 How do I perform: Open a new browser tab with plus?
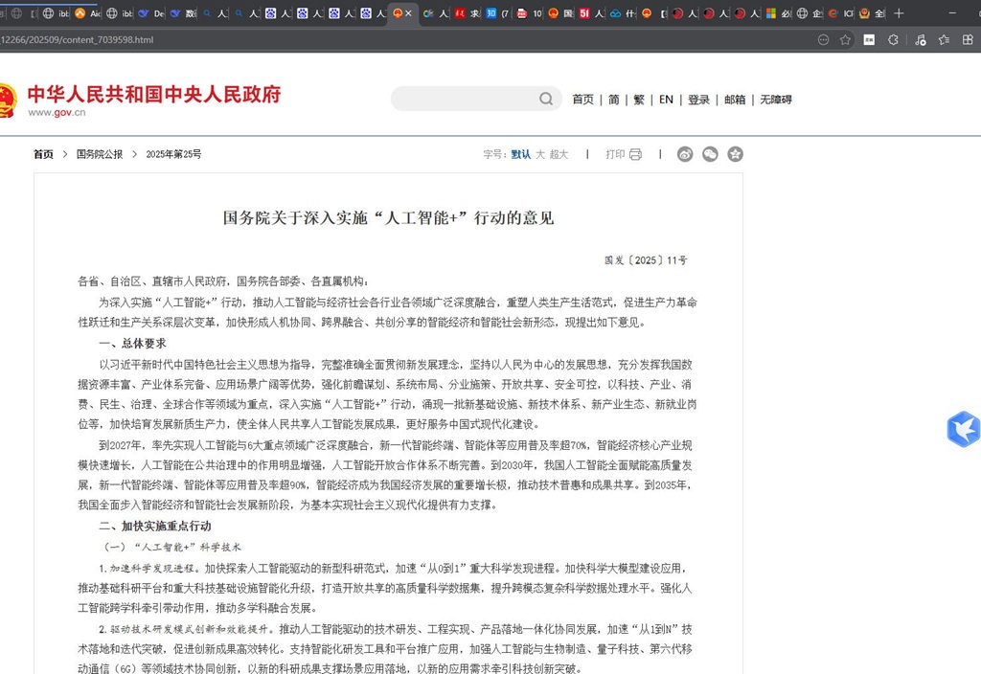tap(899, 13)
